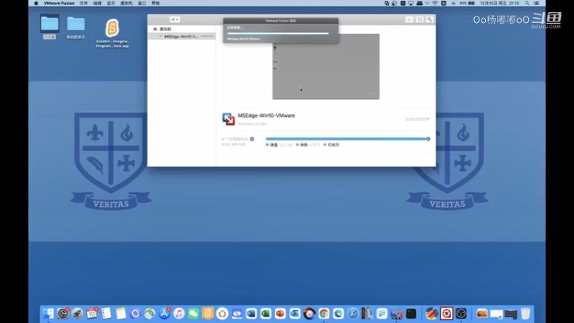Click the Wi-Fi status icon
The width and height of the screenshot is (574, 323).
tap(435, 4)
